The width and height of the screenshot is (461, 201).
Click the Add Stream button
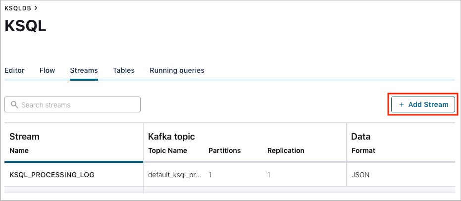click(423, 104)
